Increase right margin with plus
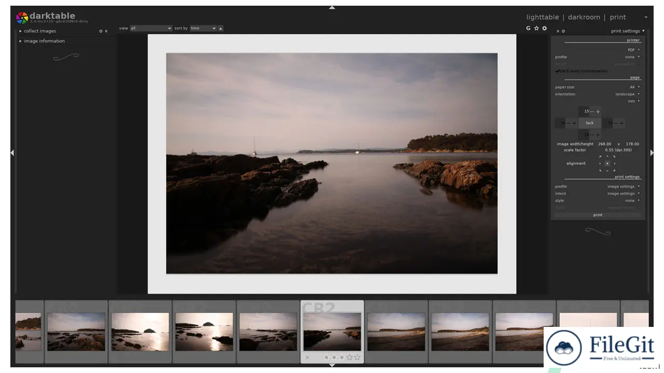 [x=621, y=123]
